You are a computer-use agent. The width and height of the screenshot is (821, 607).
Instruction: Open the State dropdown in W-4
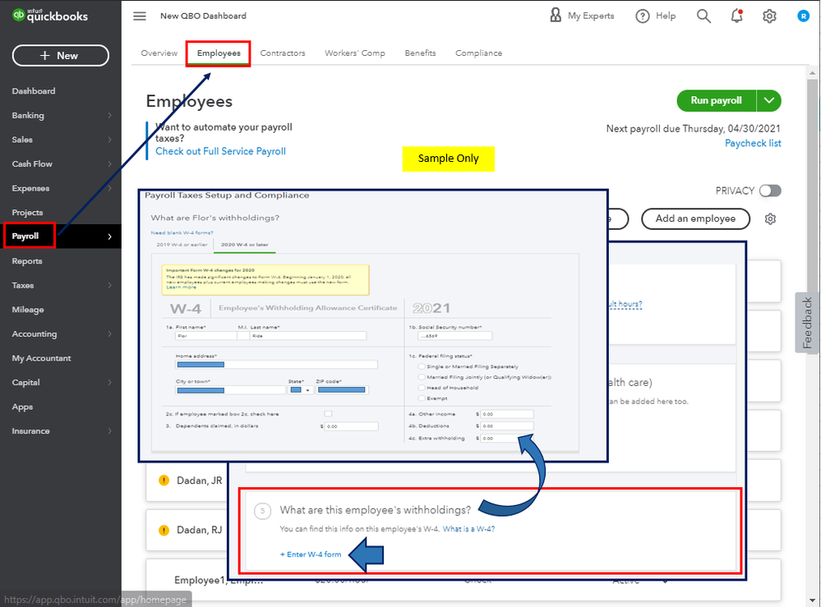[x=301, y=390]
